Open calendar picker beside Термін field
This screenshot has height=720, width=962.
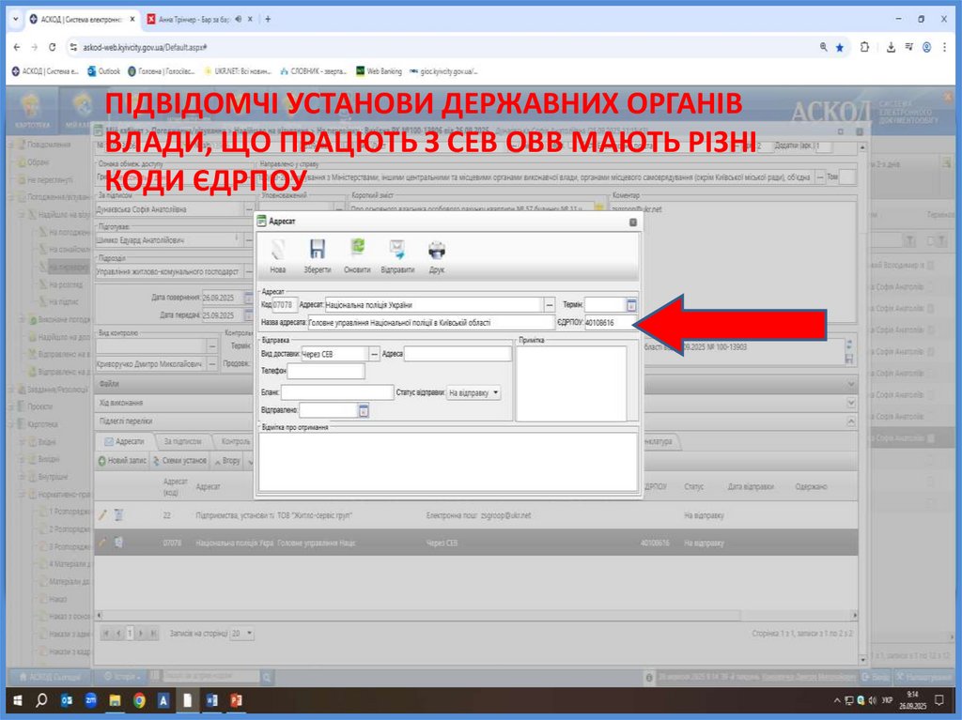631,305
